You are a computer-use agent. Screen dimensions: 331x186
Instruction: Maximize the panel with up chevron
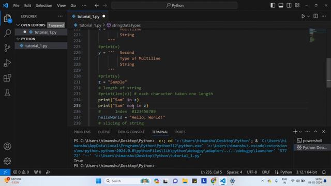tap(315, 131)
